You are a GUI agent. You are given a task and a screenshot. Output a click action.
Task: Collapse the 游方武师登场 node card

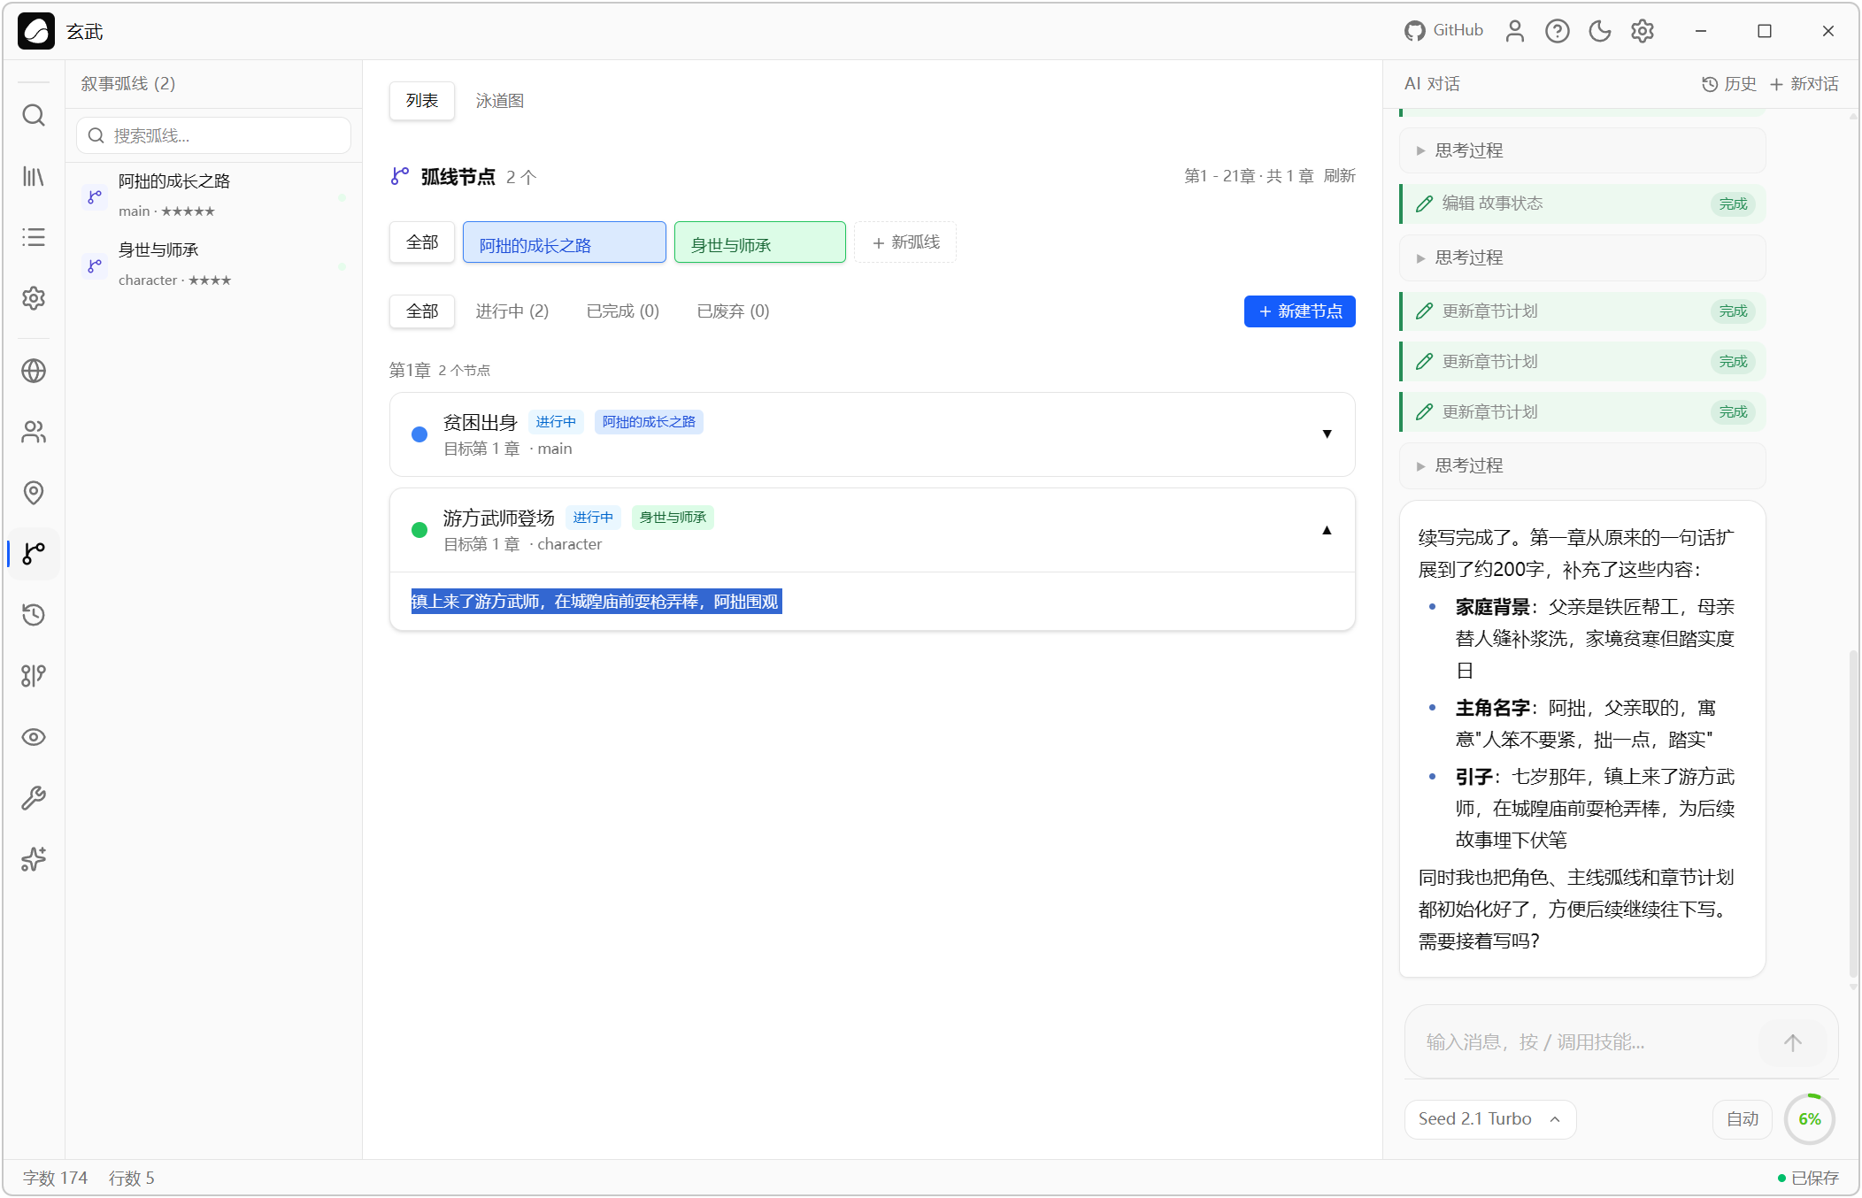click(x=1327, y=530)
